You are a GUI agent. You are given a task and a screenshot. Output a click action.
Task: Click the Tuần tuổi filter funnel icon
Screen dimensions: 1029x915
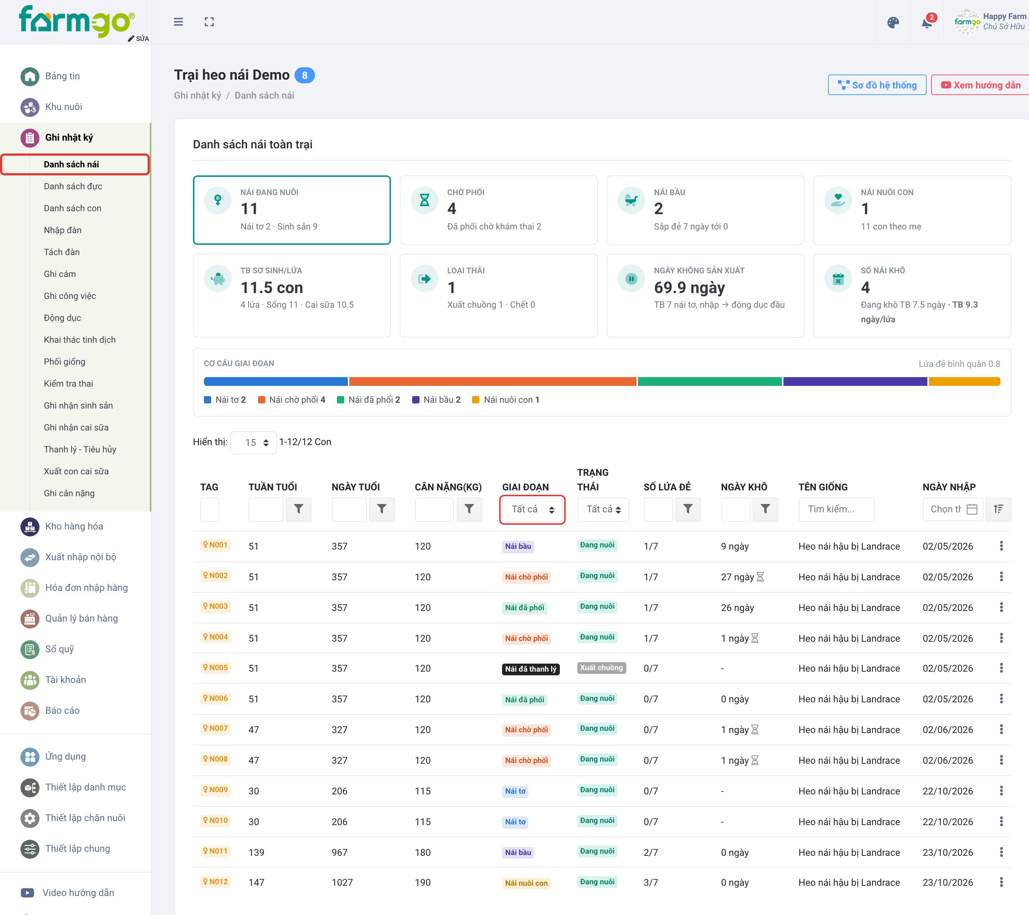point(299,509)
